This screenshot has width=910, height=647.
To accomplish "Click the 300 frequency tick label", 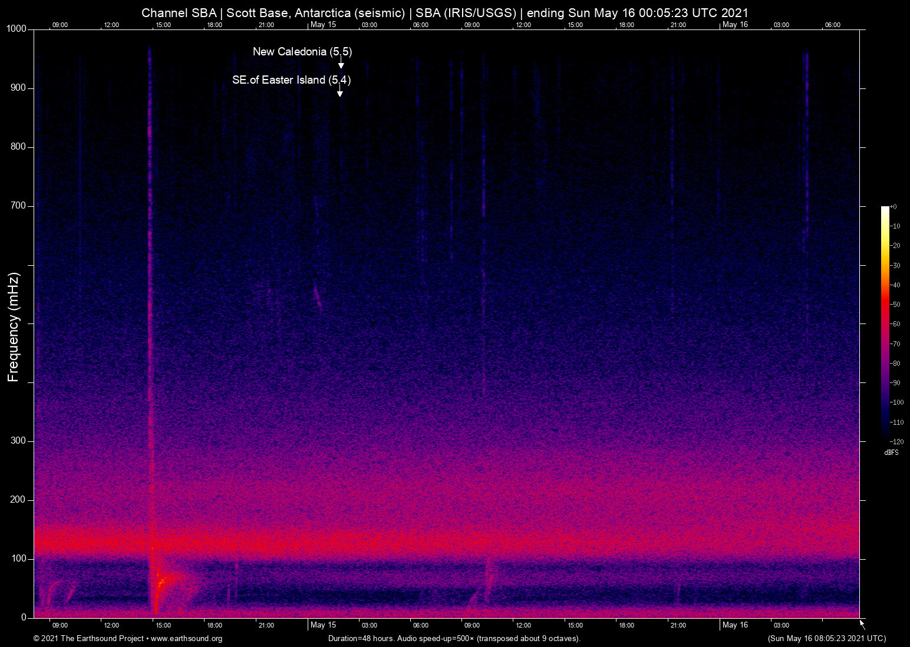I will coord(18,440).
